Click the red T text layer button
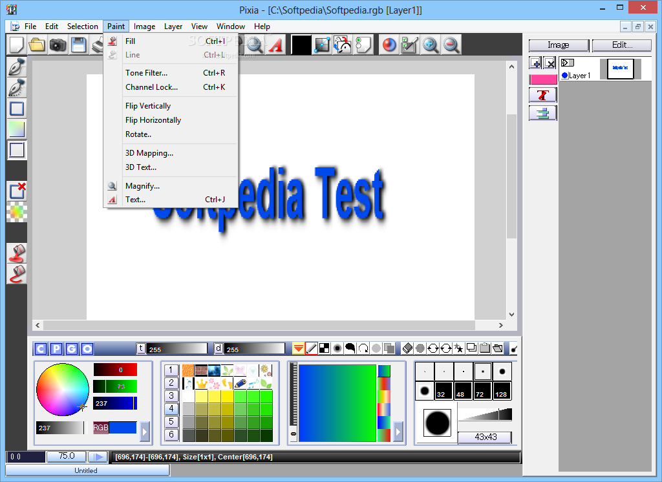662x482 pixels. pyautogui.click(x=542, y=95)
